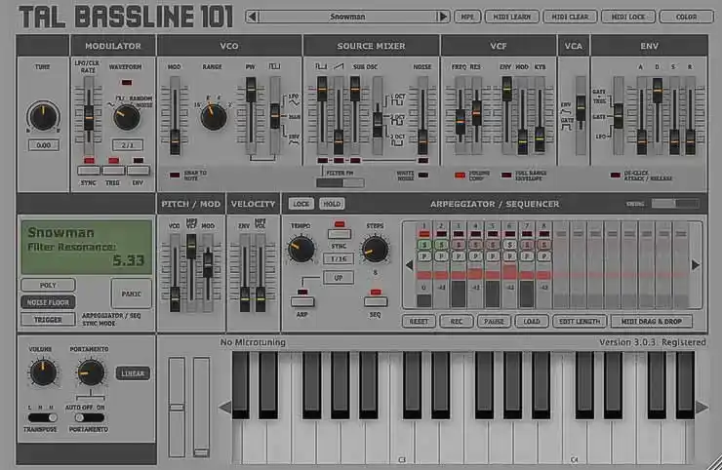The height and width of the screenshot is (470, 722).
Task: Click the VCF RES slider
Action: coord(476,115)
